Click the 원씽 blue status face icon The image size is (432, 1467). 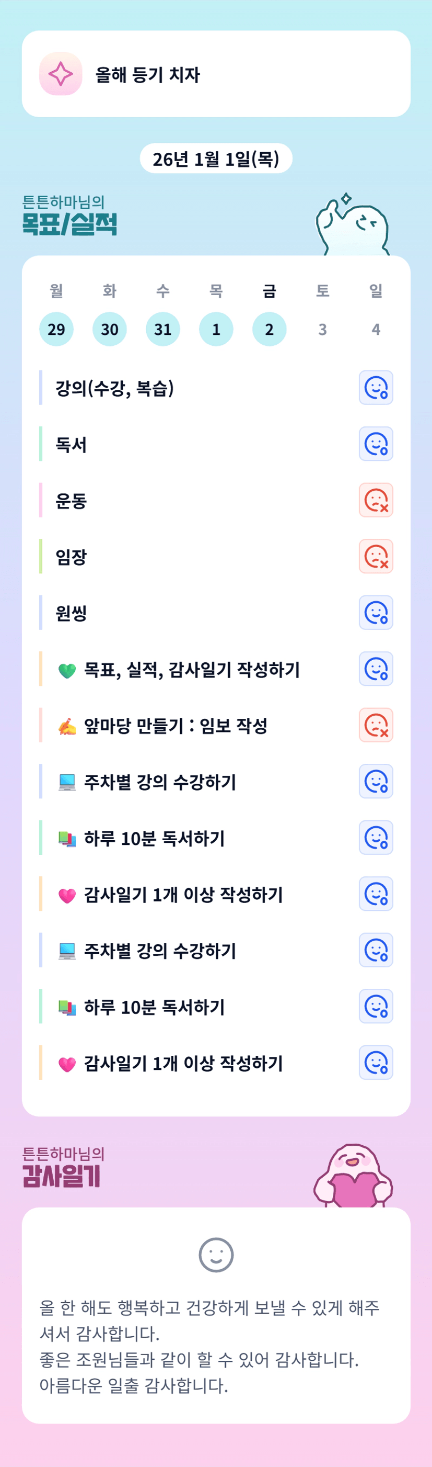point(376,613)
